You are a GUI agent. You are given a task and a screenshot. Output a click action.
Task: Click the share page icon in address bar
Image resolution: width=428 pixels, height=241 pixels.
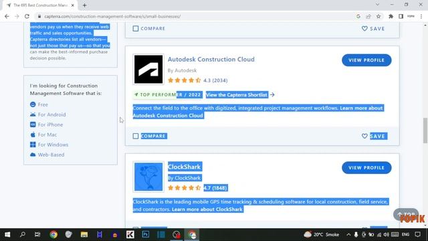[368, 16]
